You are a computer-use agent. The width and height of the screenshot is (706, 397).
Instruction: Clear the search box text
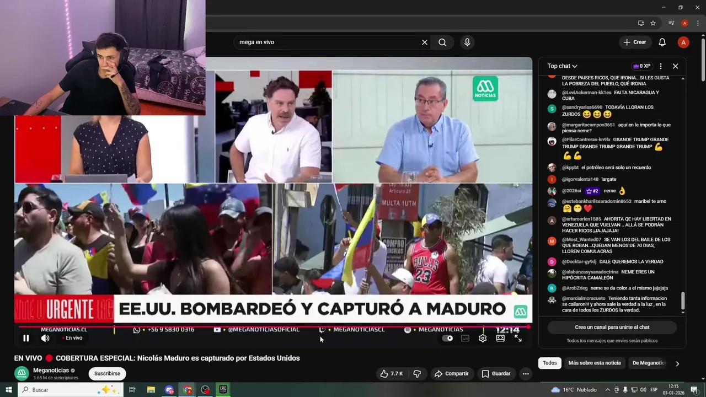(x=425, y=42)
